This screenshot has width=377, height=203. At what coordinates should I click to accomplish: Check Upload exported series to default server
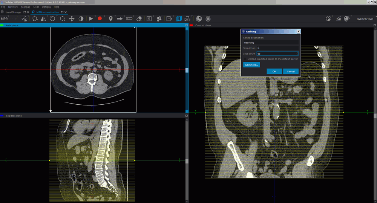click(x=245, y=59)
